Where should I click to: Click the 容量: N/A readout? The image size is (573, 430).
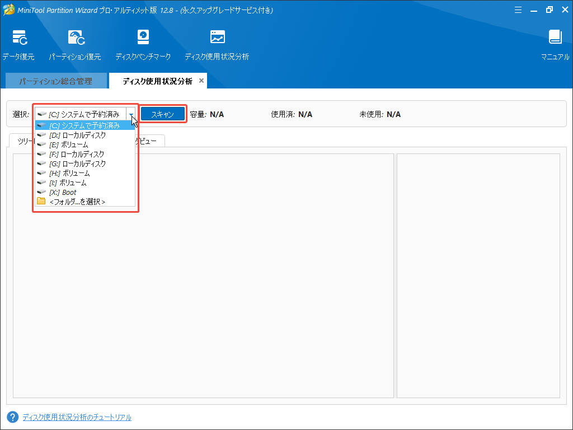pos(207,114)
